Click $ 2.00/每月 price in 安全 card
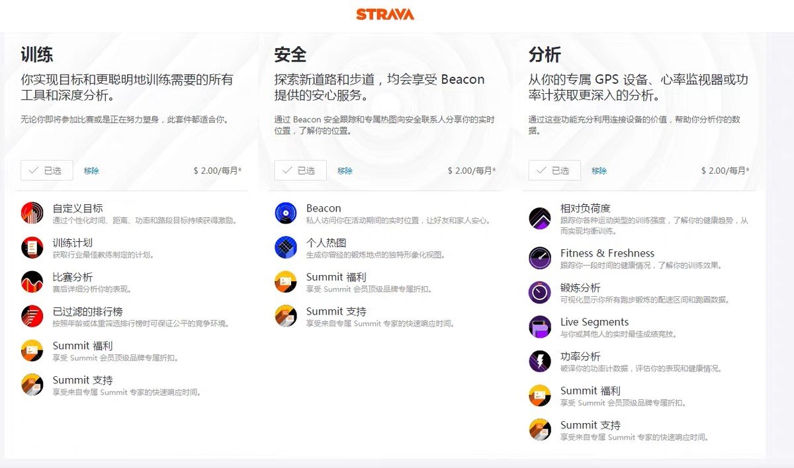The height and width of the screenshot is (468, 794). 472,171
